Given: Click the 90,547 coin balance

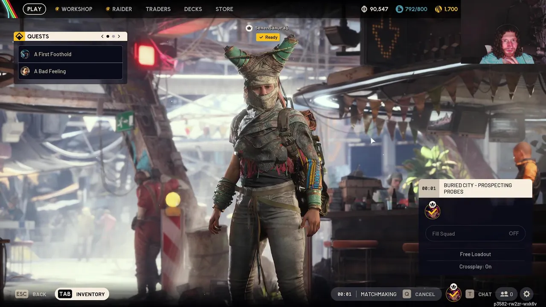Looking at the screenshot, I should pyautogui.click(x=379, y=9).
